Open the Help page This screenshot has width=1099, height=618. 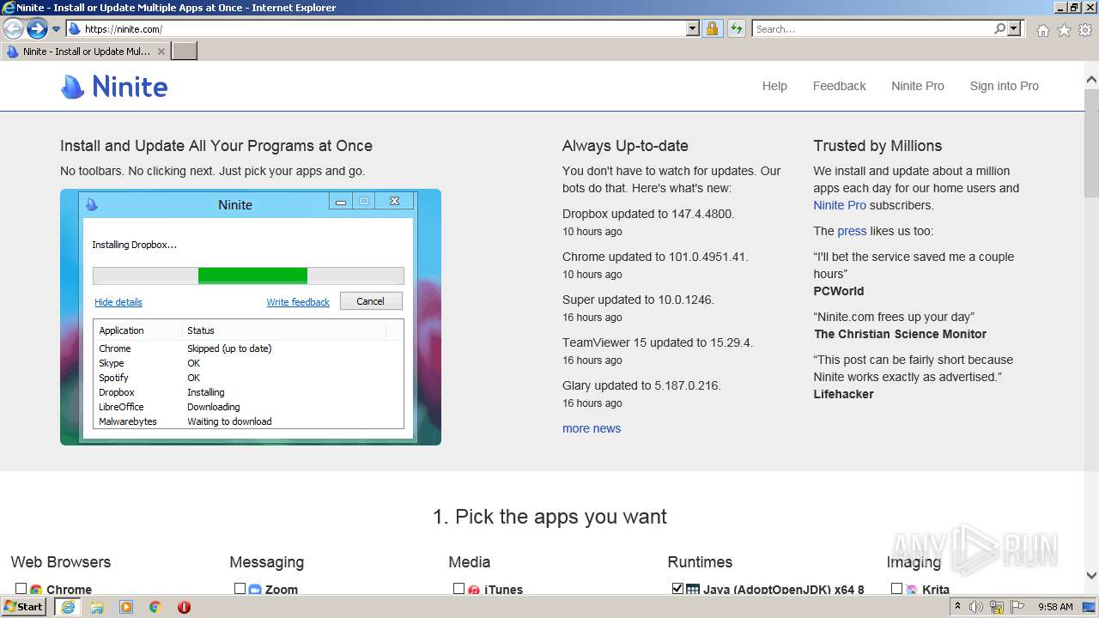pyautogui.click(x=774, y=86)
